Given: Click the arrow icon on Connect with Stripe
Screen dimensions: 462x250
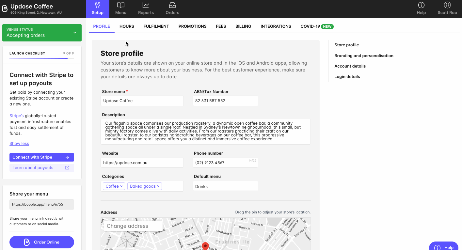Looking at the screenshot, I should pos(67,157).
